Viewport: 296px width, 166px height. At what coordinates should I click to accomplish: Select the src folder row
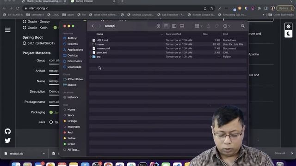click(167, 57)
